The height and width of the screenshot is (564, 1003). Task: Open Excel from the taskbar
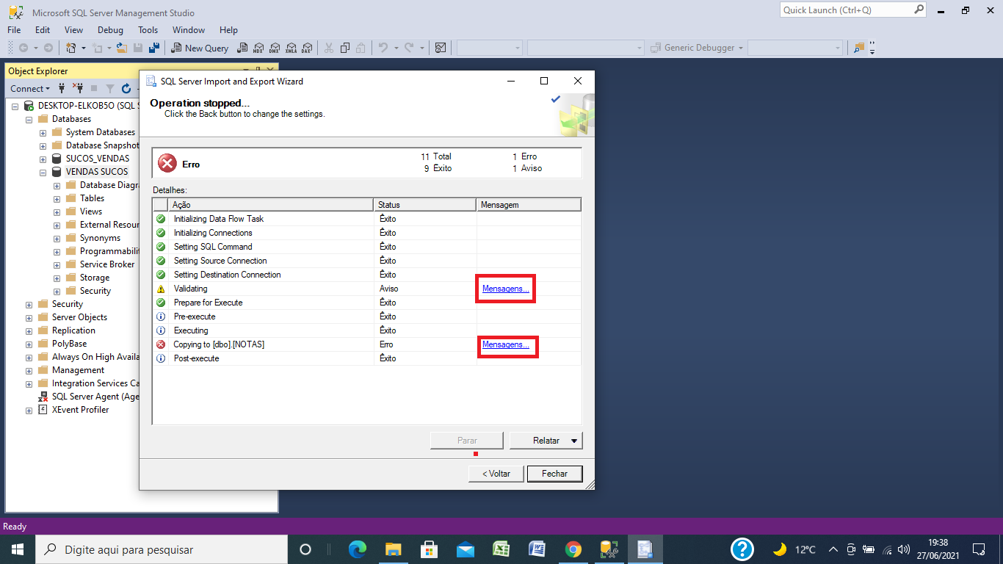click(501, 549)
